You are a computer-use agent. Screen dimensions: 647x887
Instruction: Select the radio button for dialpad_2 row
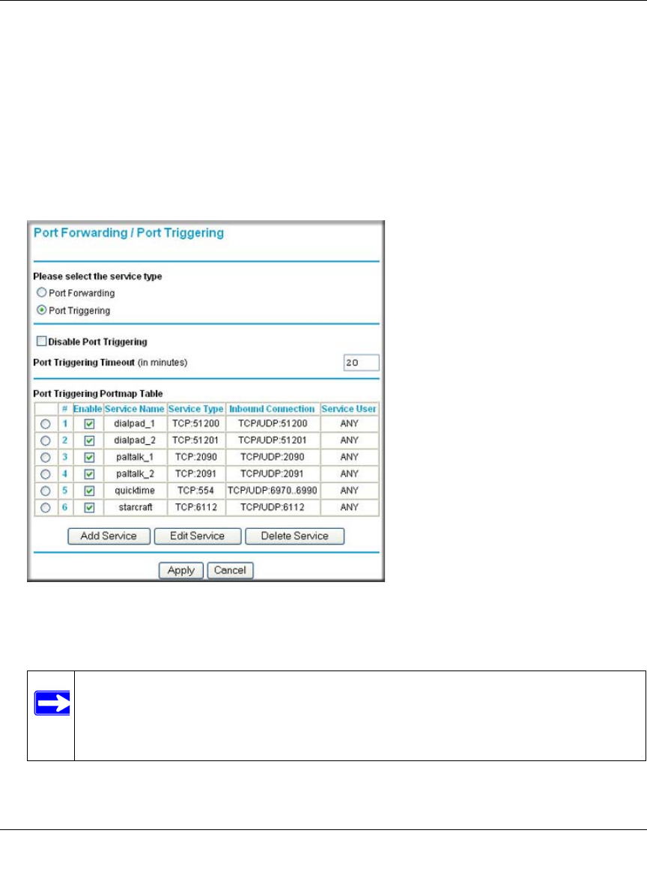click(45, 441)
